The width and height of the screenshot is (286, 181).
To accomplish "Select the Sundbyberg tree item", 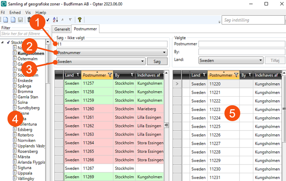I will click(28, 108).
